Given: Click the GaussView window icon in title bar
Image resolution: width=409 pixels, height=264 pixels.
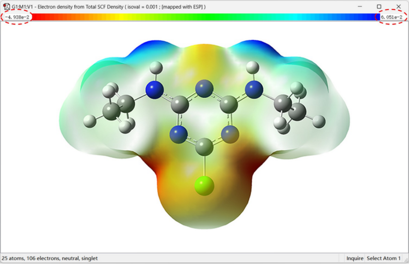Looking at the screenshot, I should pos(6,6).
